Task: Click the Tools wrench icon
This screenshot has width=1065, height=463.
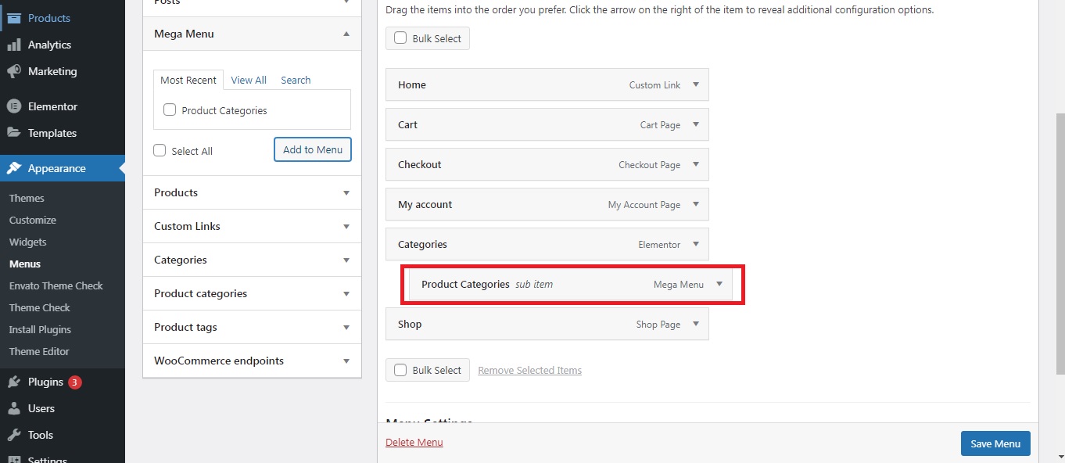Action: point(13,435)
